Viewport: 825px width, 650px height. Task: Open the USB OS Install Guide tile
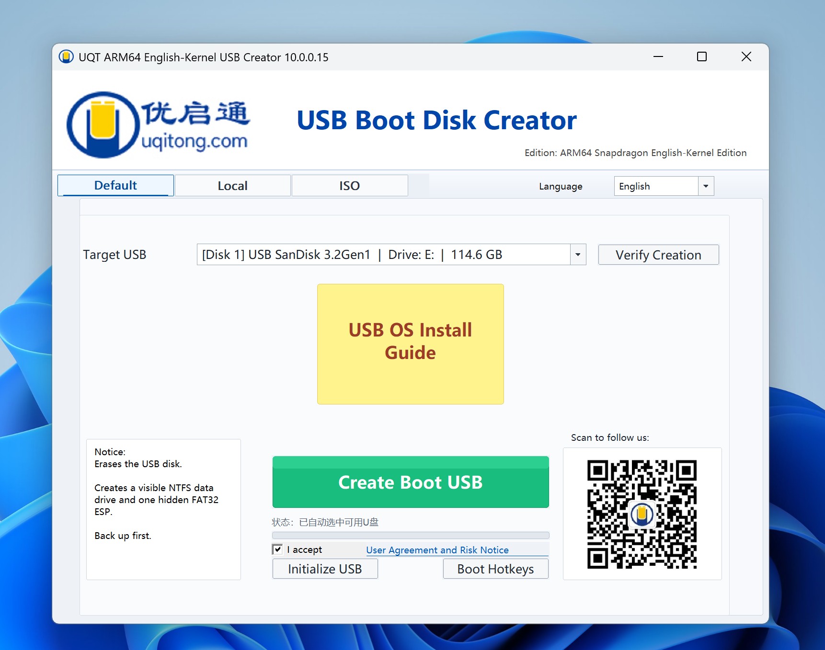[411, 344]
